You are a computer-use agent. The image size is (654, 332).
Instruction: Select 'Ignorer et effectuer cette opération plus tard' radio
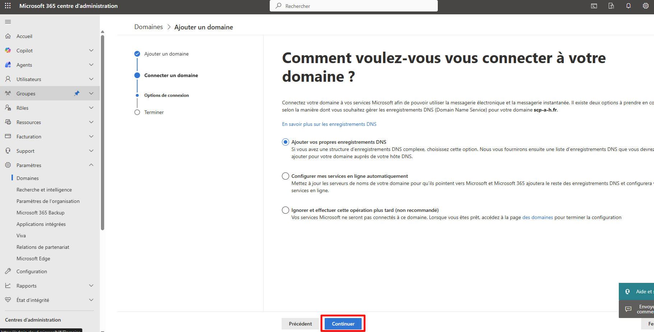click(x=286, y=210)
